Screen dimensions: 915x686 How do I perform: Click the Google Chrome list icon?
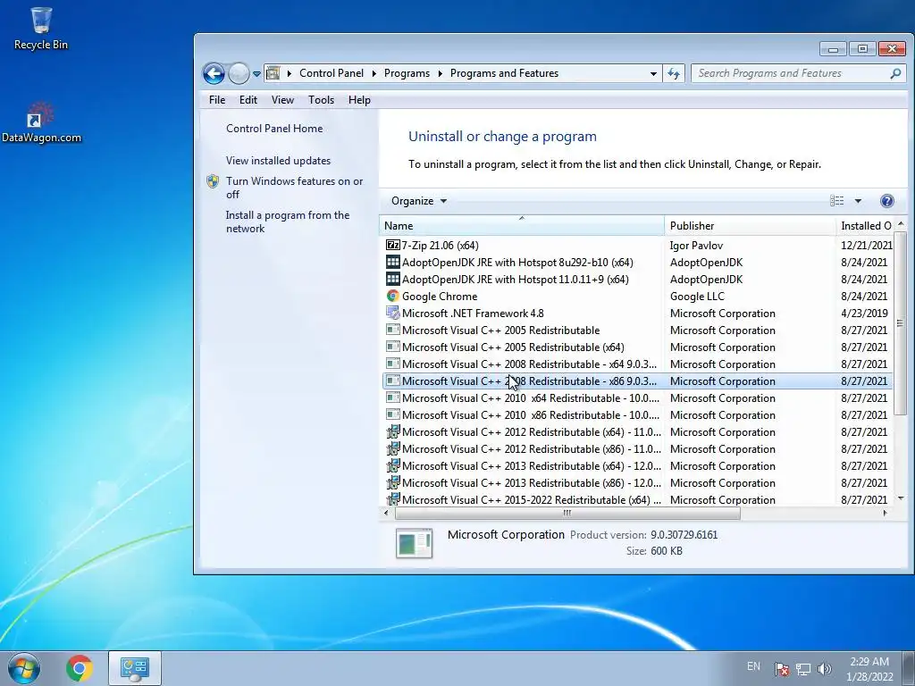393,296
